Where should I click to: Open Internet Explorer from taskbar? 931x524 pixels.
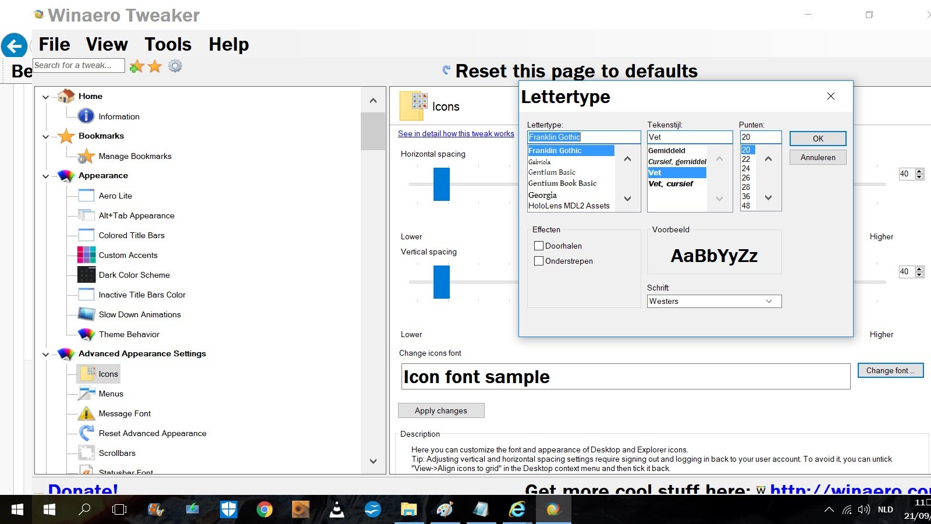pyautogui.click(x=517, y=510)
